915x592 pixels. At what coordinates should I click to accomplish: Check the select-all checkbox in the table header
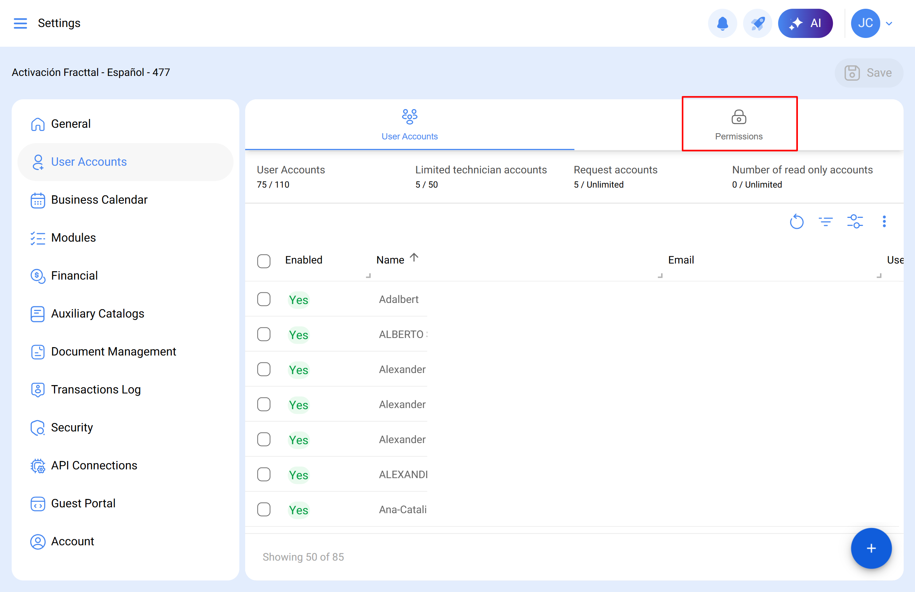point(264,261)
